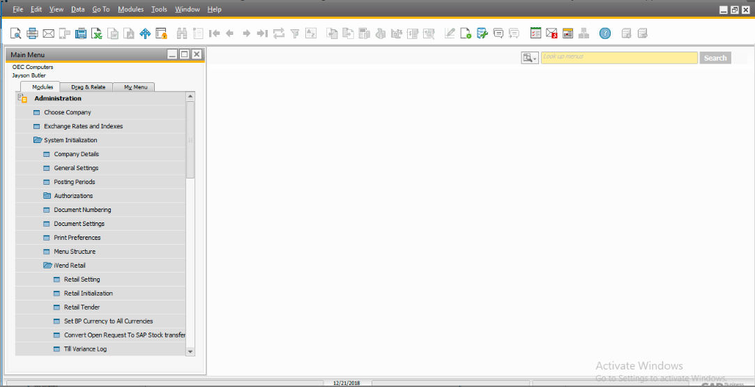Open Document Numbering
The image size is (755, 387).
(x=82, y=210)
